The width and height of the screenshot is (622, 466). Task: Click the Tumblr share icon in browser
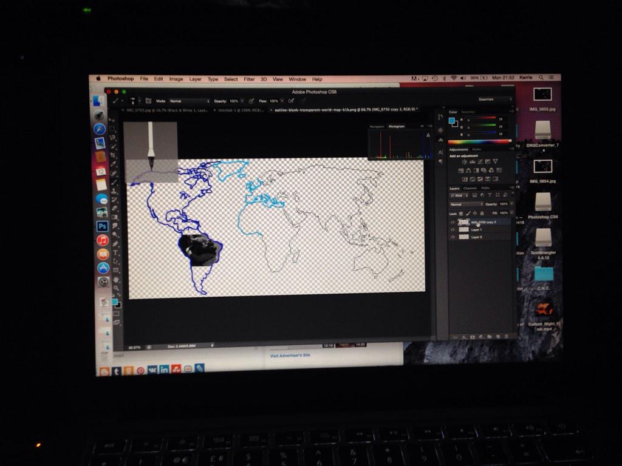(x=116, y=371)
